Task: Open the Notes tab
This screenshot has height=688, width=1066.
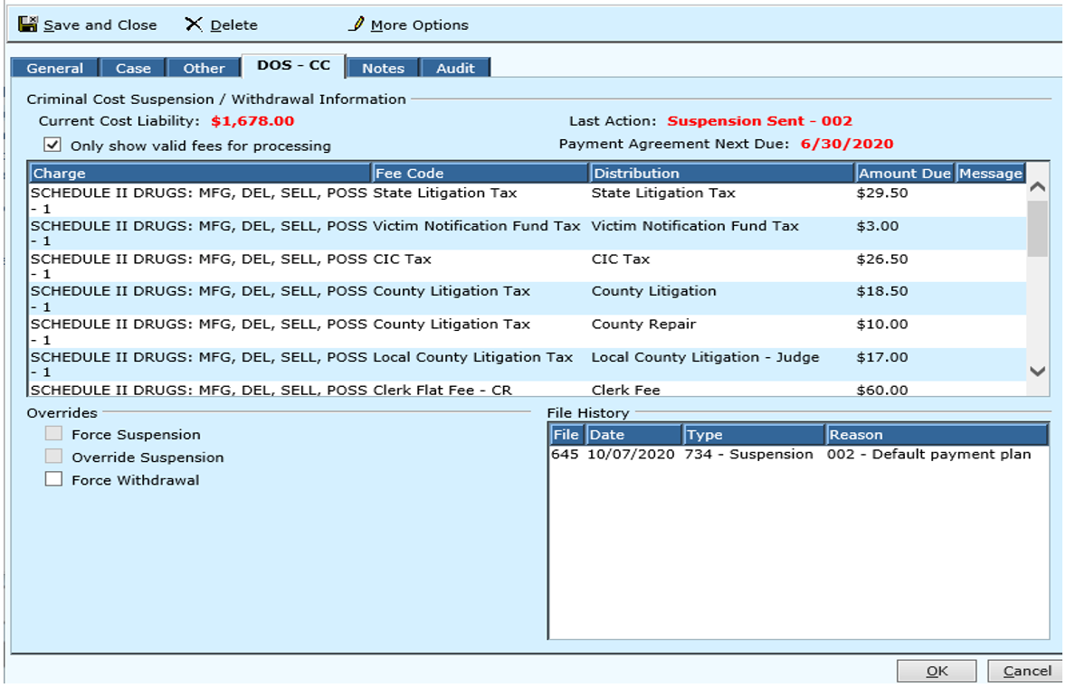Action: click(383, 68)
